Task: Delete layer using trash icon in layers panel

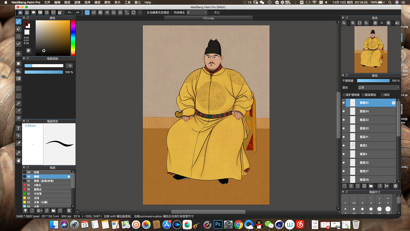Action: click(x=395, y=186)
